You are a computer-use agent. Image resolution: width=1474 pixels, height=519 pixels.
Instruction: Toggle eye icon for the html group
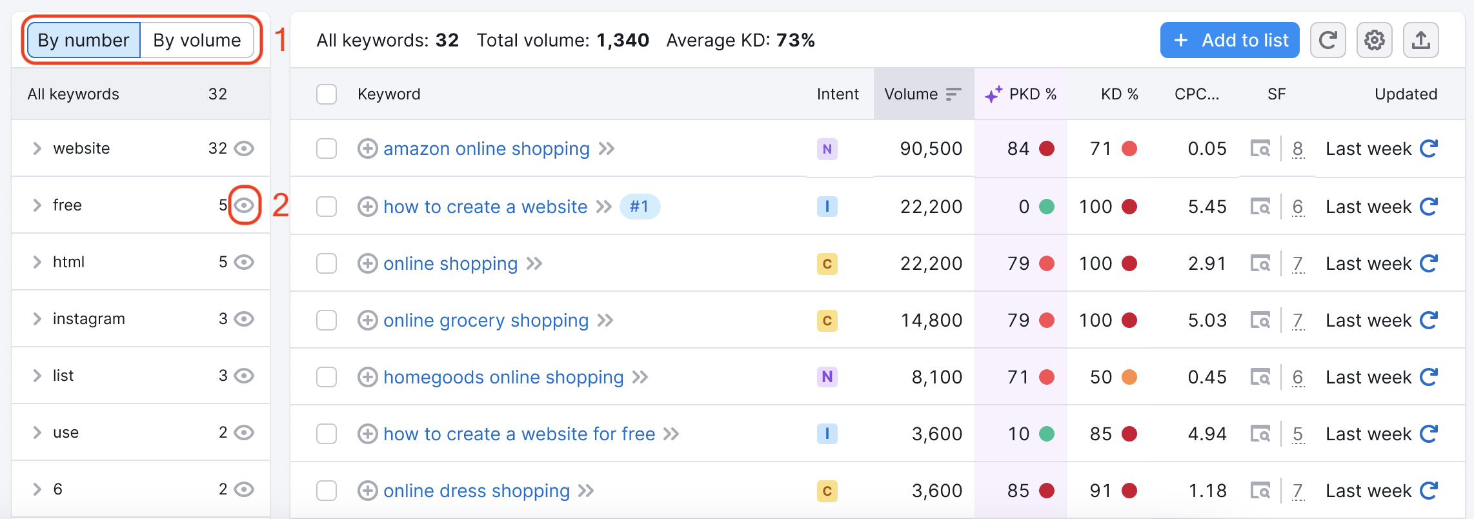(244, 262)
